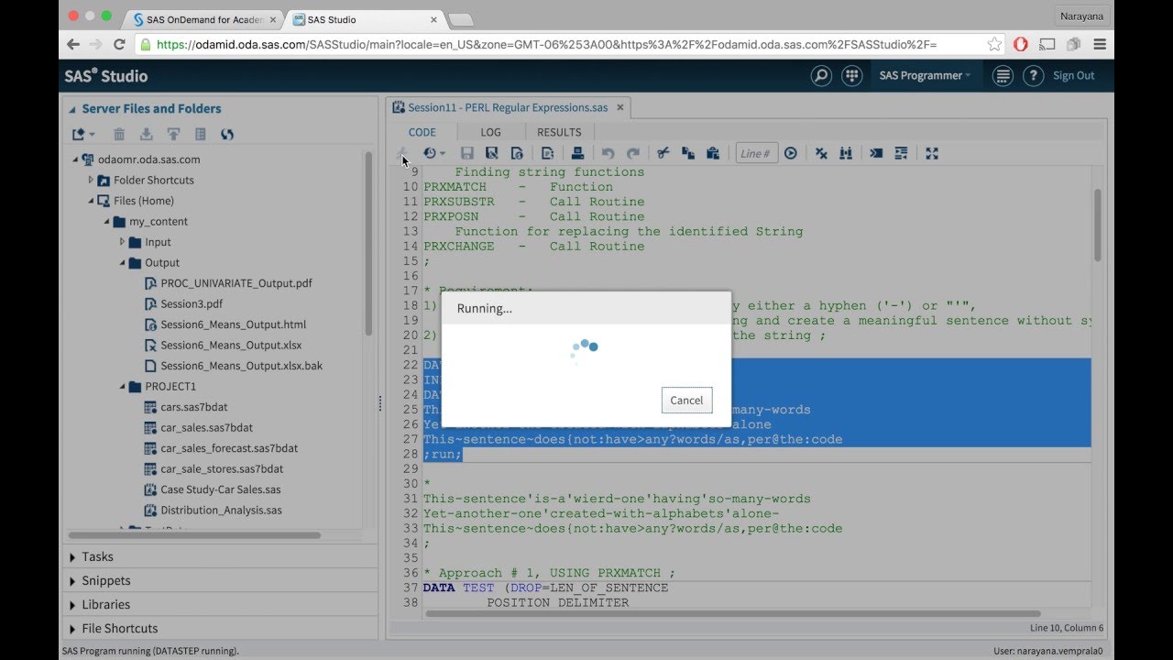Open the New item menu in Server Files
The height and width of the screenshot is (660, 1173).
coord(83,134)
